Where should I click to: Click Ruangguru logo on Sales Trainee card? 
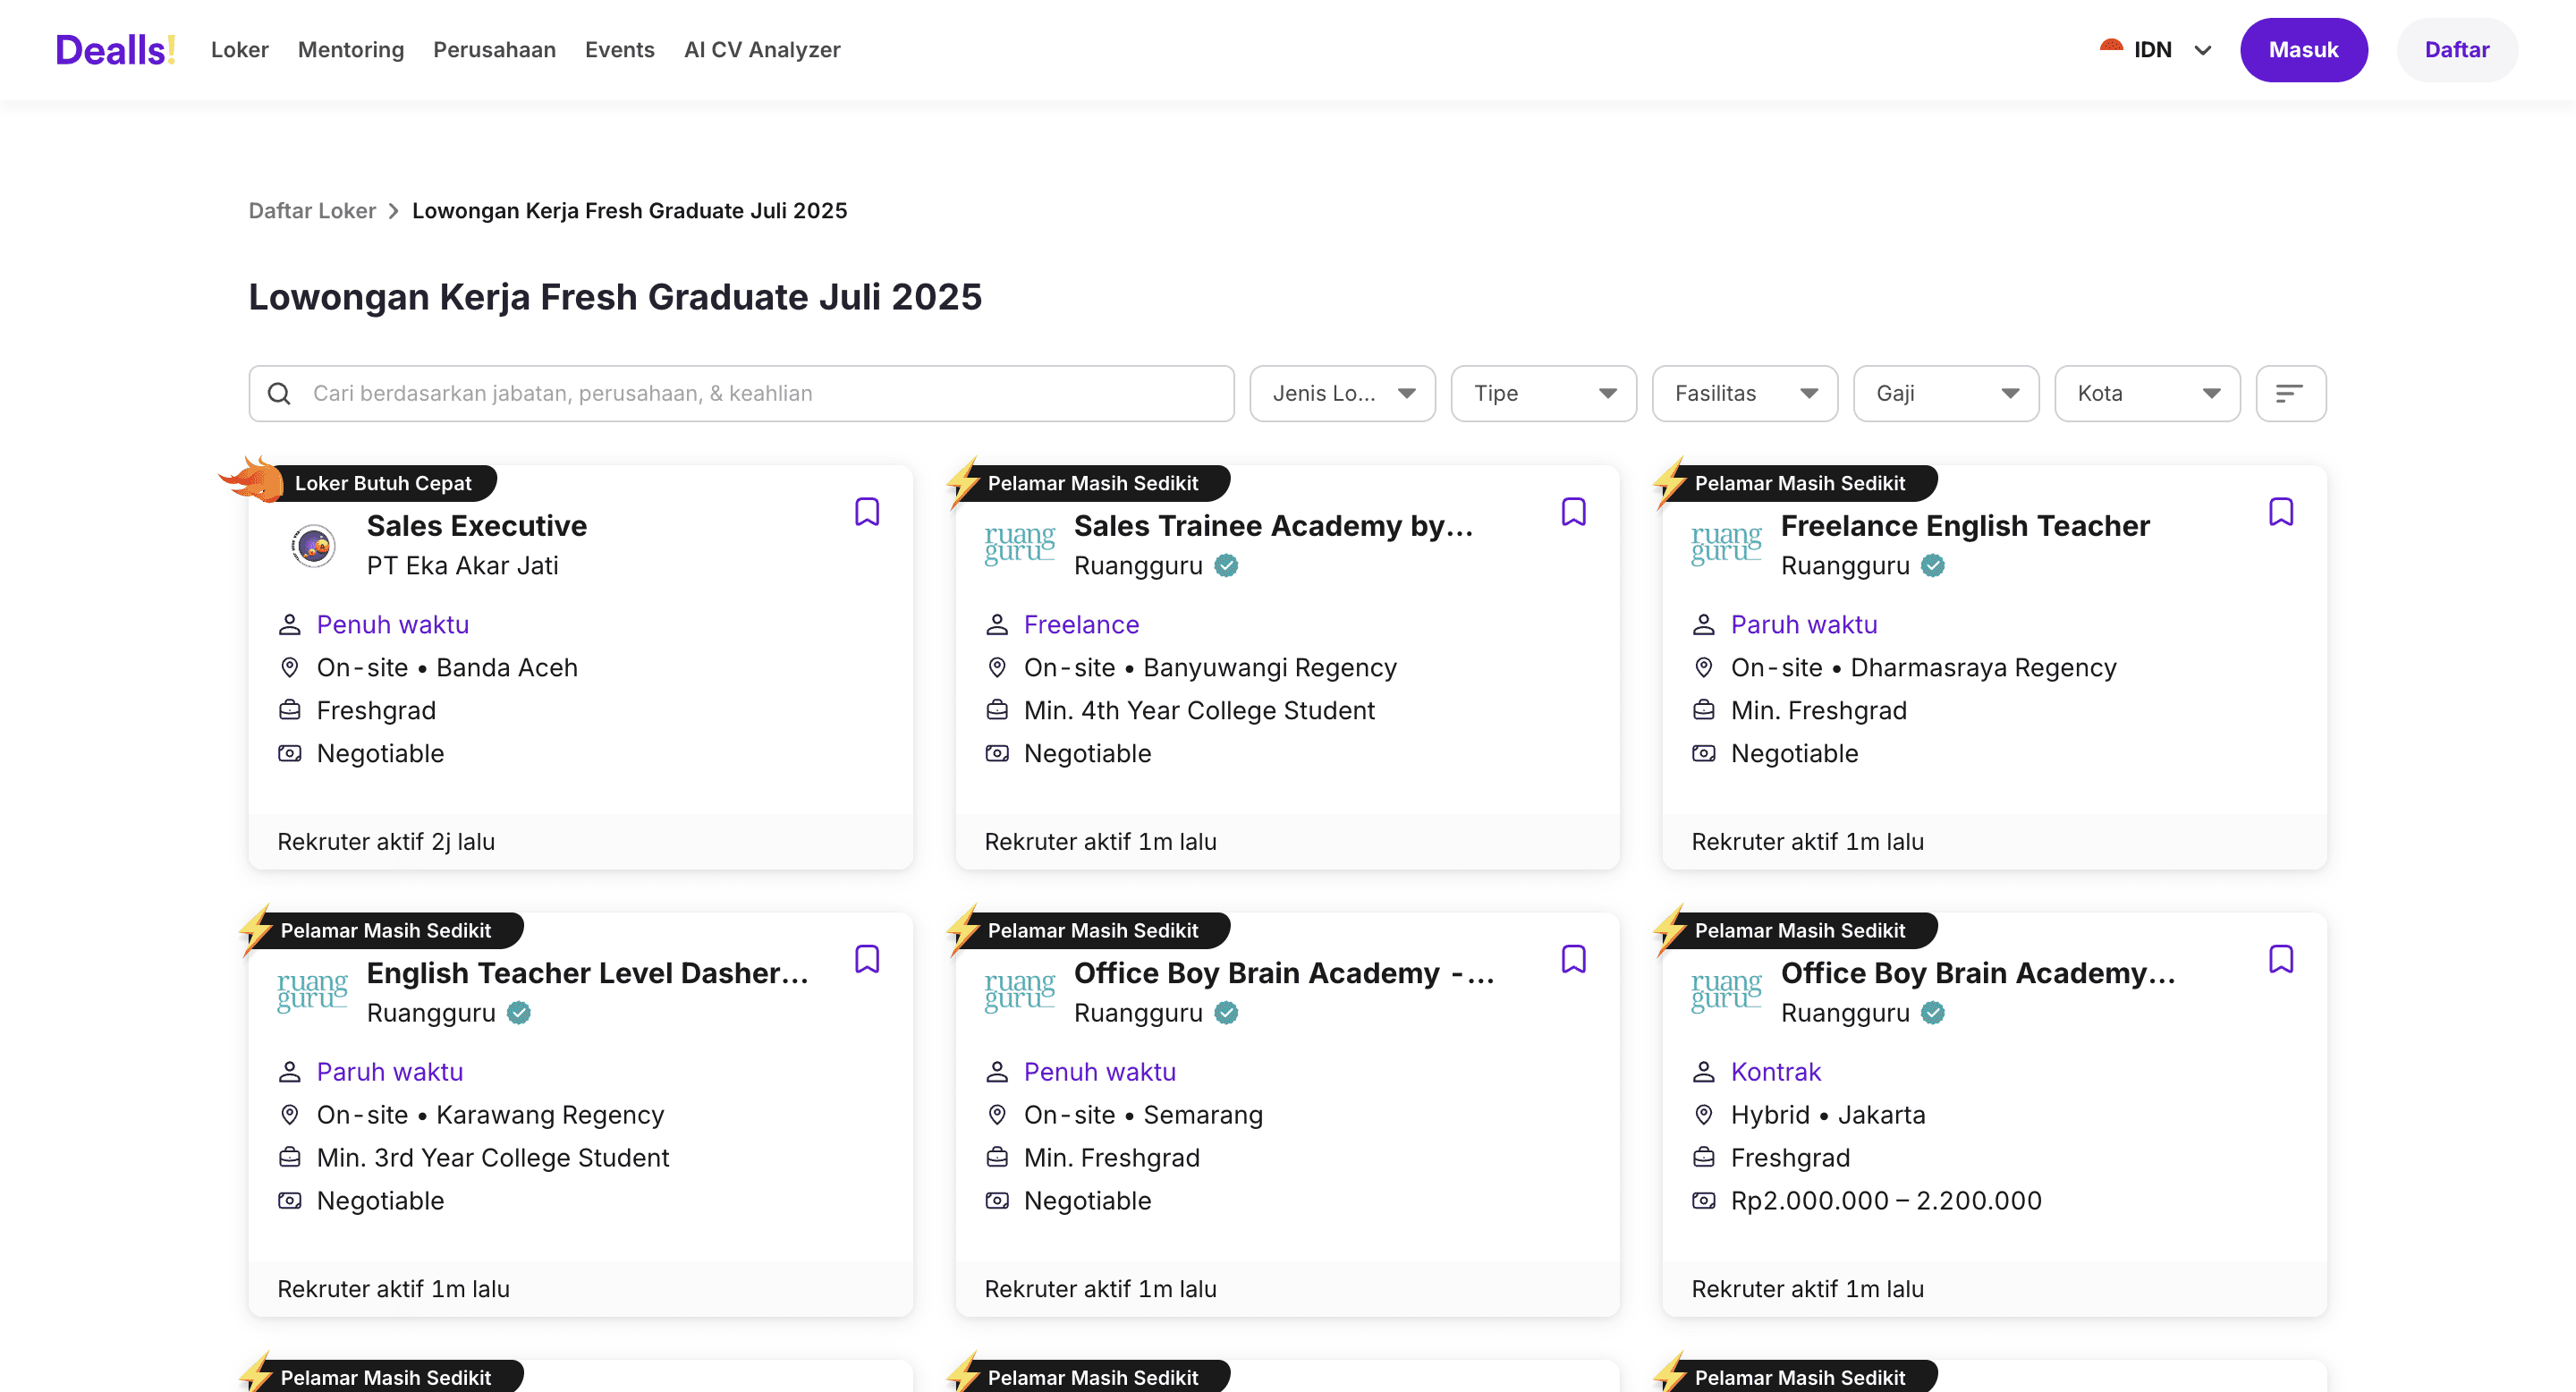tap(1019, 545)
